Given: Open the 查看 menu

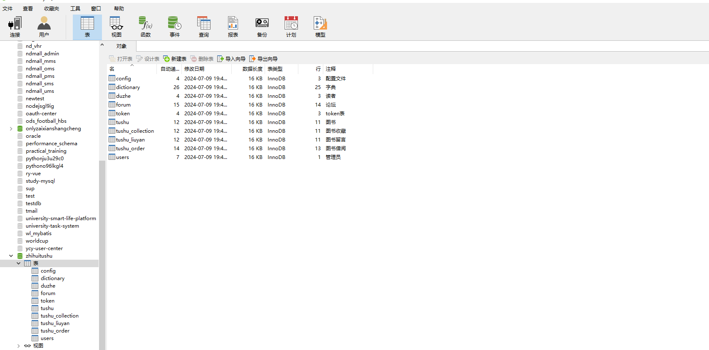Looking at the screenshot, I should pyautogui.click(x=28, y=8).
